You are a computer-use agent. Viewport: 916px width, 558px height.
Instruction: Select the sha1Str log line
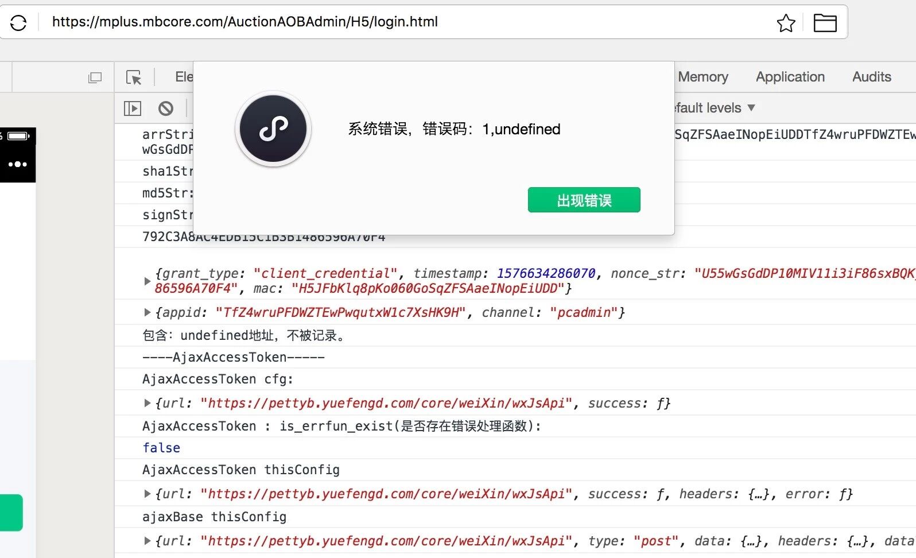pyautogui.click(x=168, y=171)
